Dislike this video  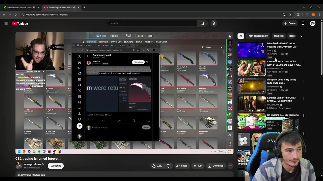pos(168,166)
